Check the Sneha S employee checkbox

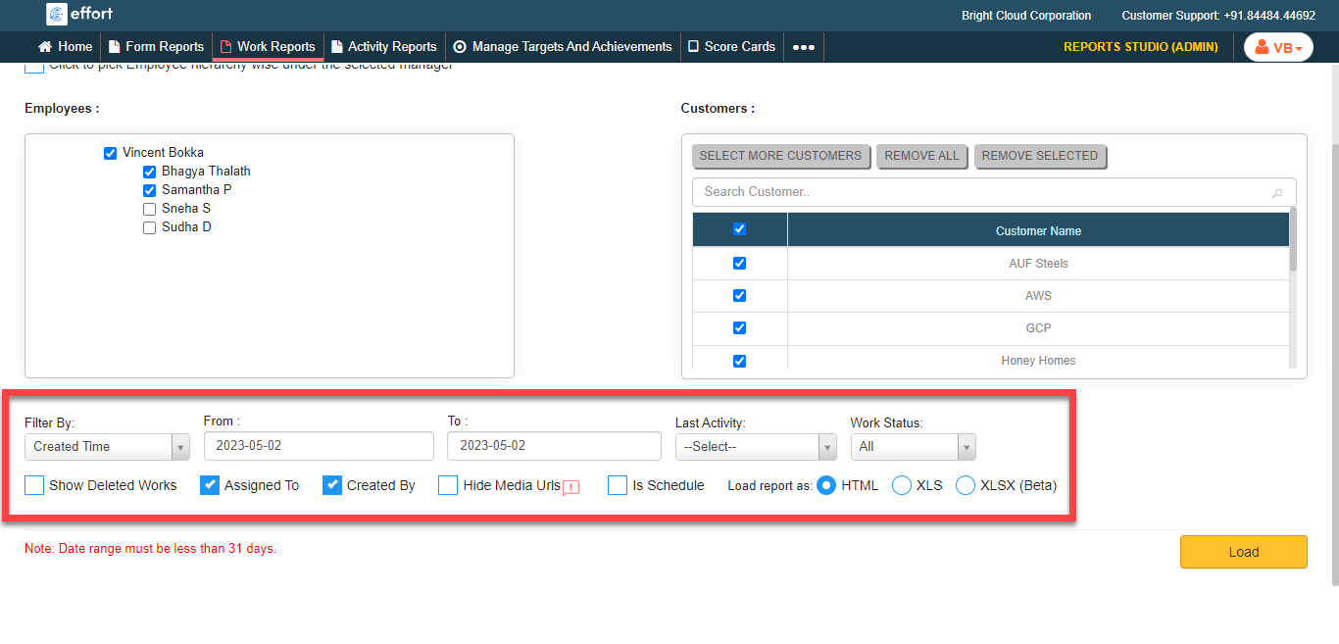(149, 209)
